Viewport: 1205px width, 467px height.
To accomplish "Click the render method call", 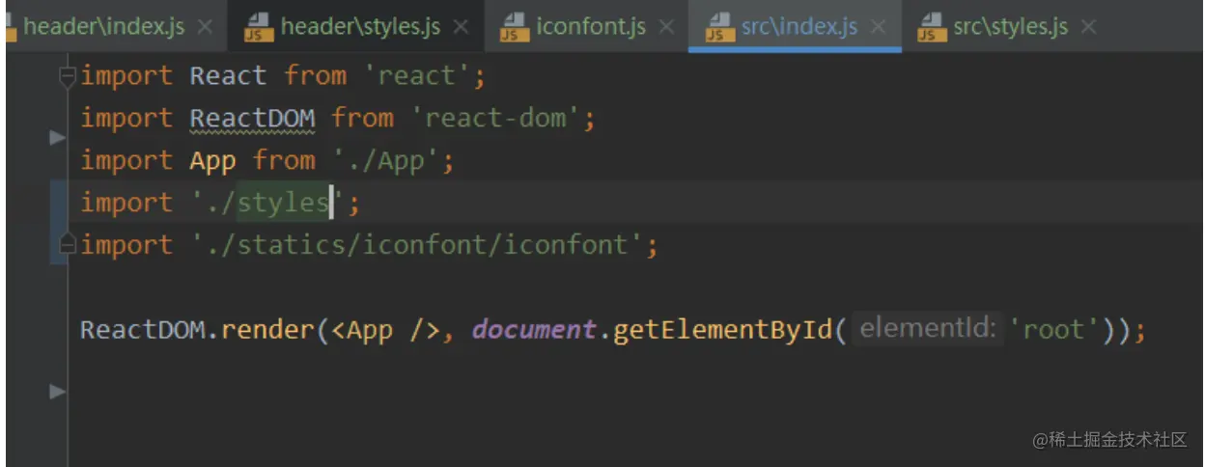I will coord(267,330).
